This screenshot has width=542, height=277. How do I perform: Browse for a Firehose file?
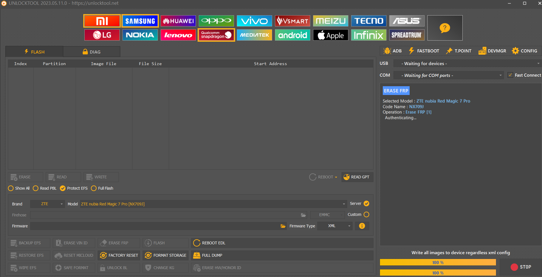303,215
